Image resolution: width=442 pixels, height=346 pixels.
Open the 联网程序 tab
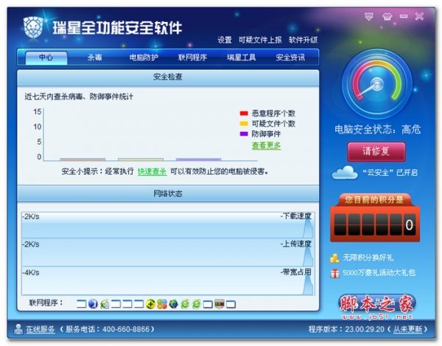click(x=192, y=57)
